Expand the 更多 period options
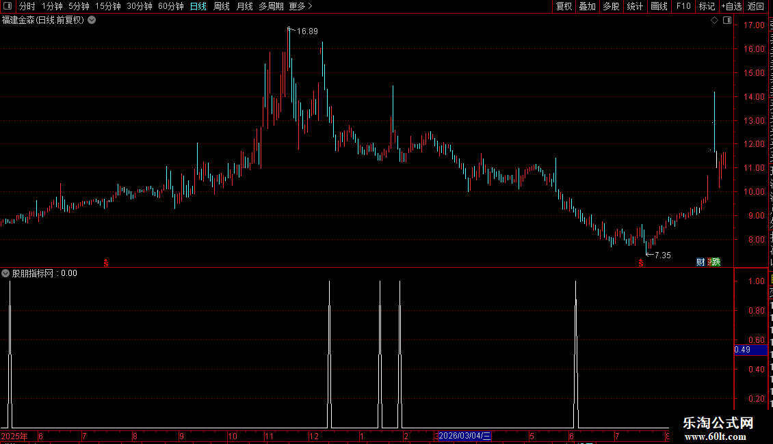Viewport: 773px width, 444px height. pos(300,6)
